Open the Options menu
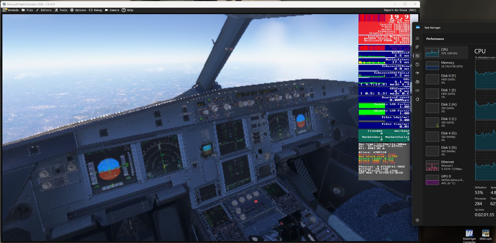This screenshot has height=243, width=496. click(78, 10)
